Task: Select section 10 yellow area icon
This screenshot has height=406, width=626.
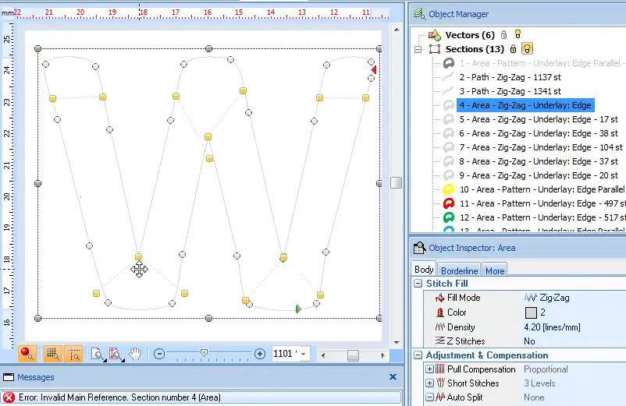Action: (449, 189)
